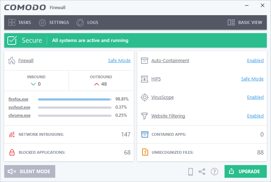
Task: Click the Unrecognized Files question icon
Action: 145,152
